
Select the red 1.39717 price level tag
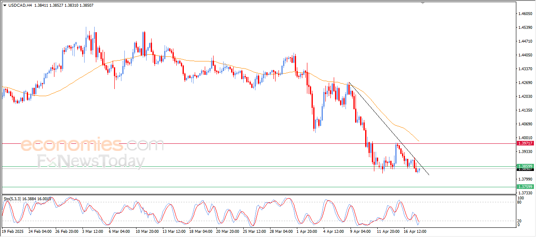coord(526,143)
